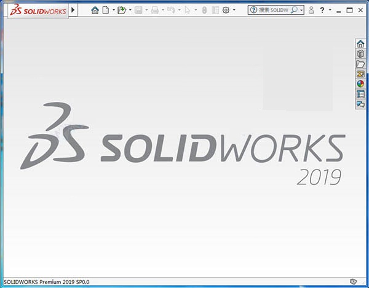Open Custom Properties in the task pane
The image size is (369, 288).
point(360,95)
